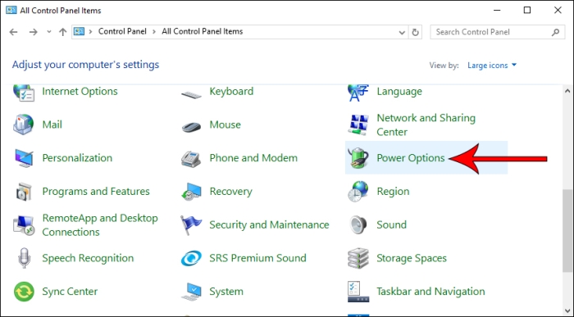Open the Region link
The image size is (574, 317).
tap(393, 192)
